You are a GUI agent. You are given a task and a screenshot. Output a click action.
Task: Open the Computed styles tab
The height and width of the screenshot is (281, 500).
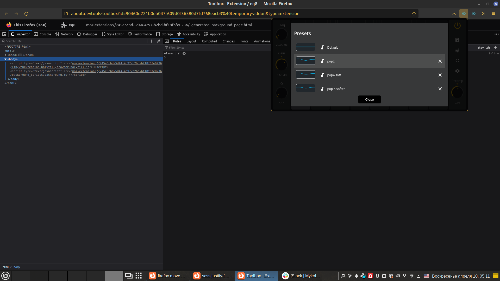209,41
